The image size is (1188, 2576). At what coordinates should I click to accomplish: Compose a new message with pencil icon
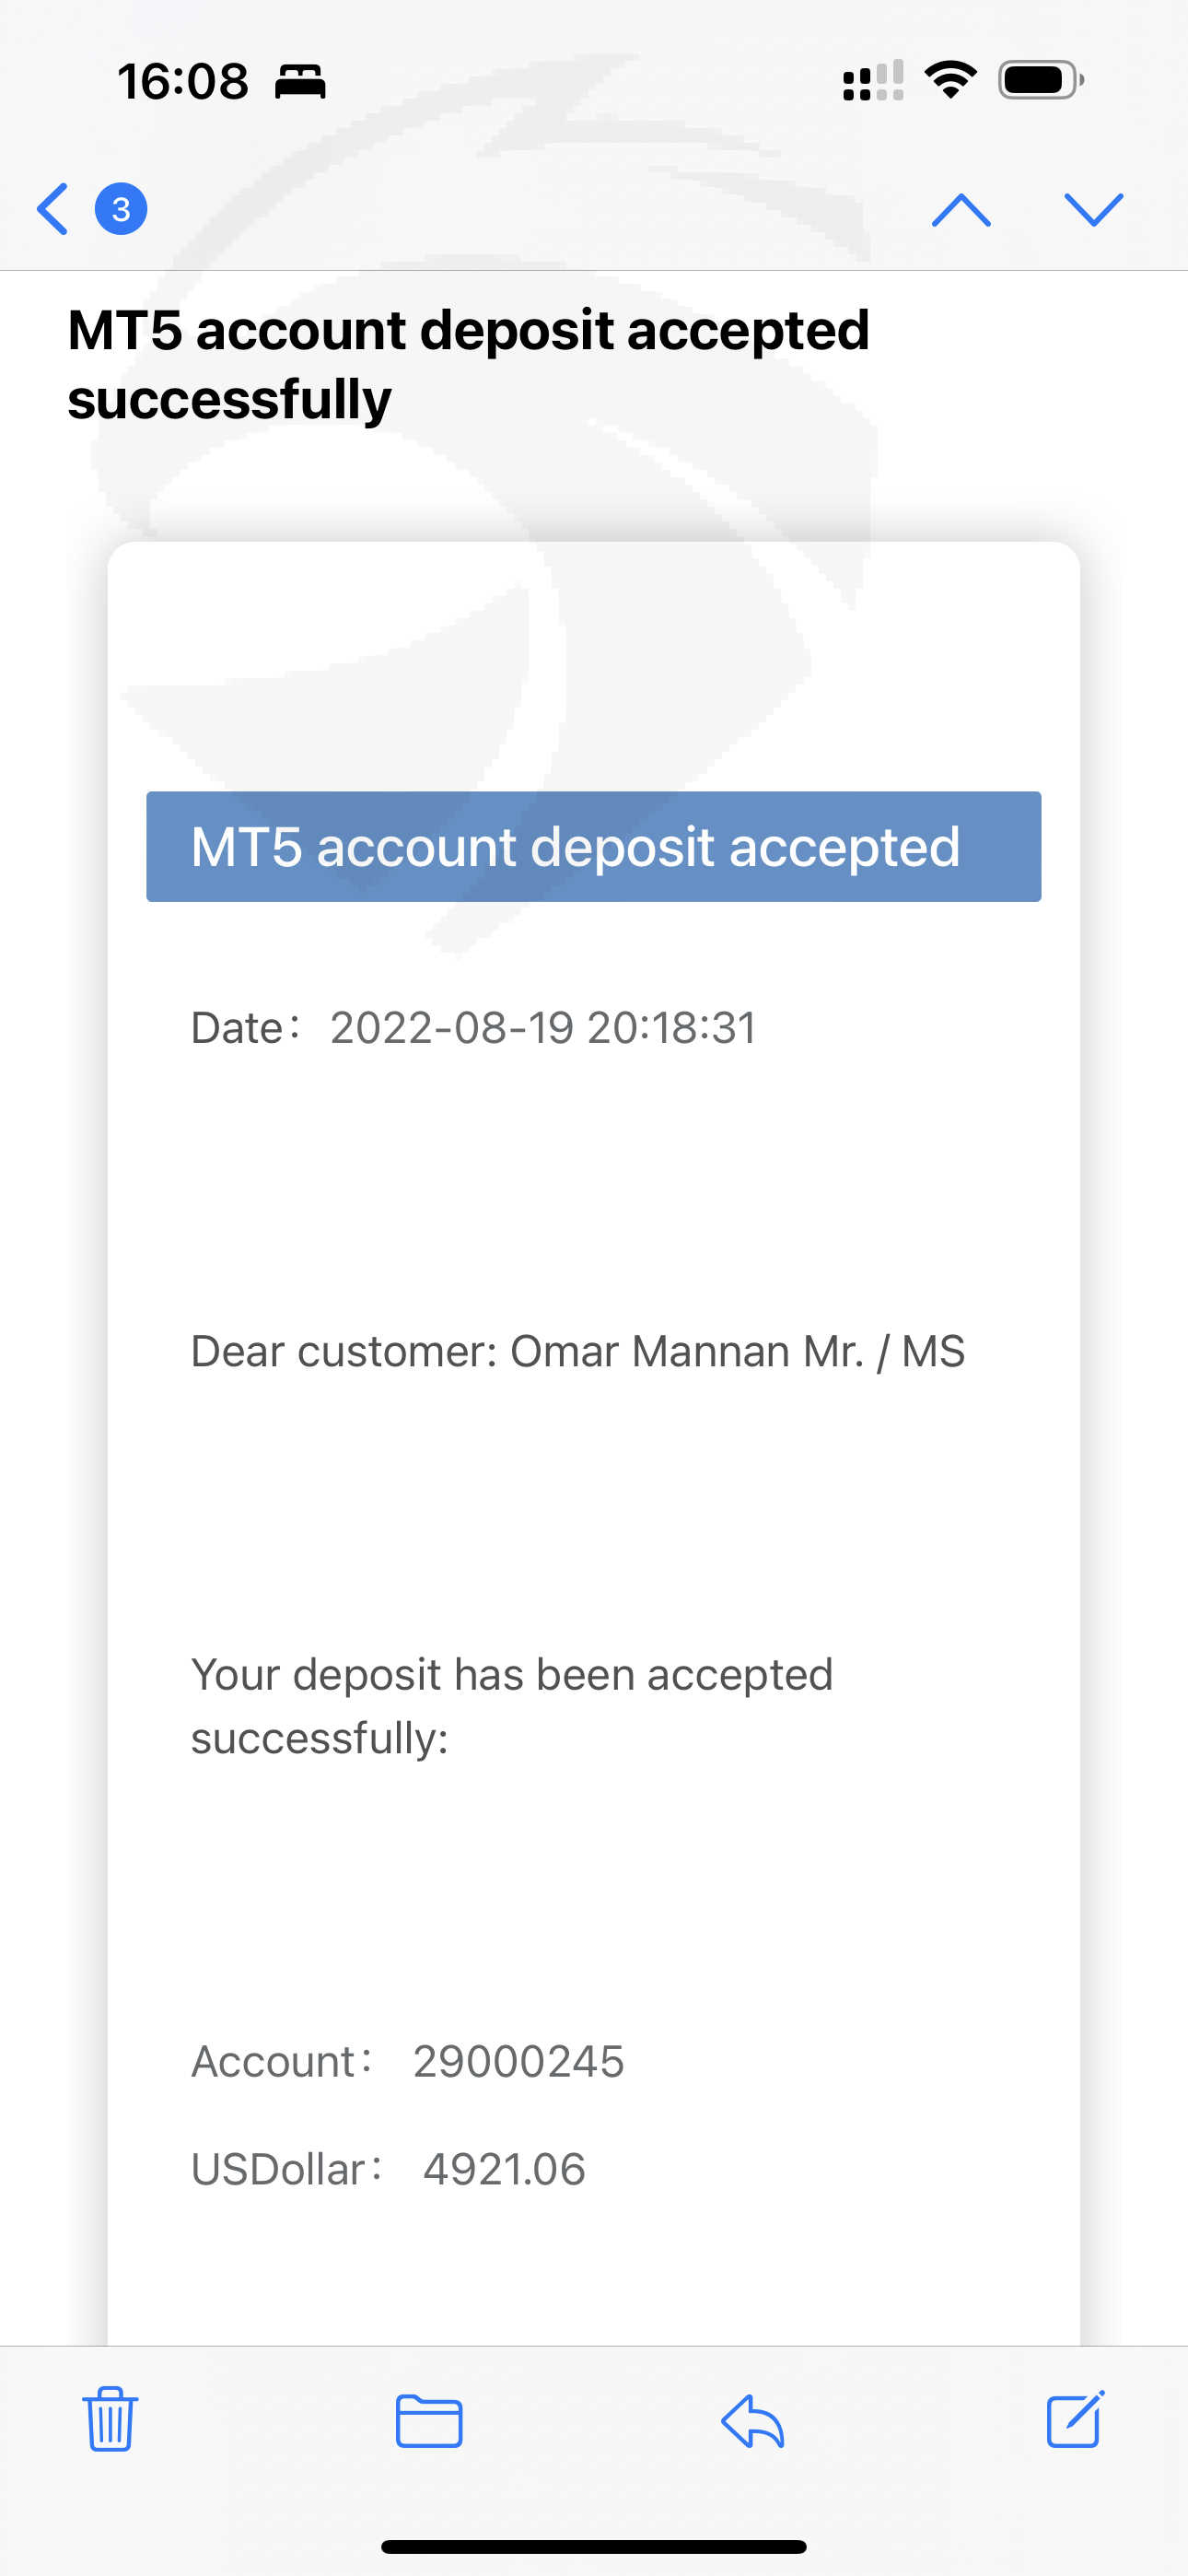pyautogui.click(x=1075, y=2418)
